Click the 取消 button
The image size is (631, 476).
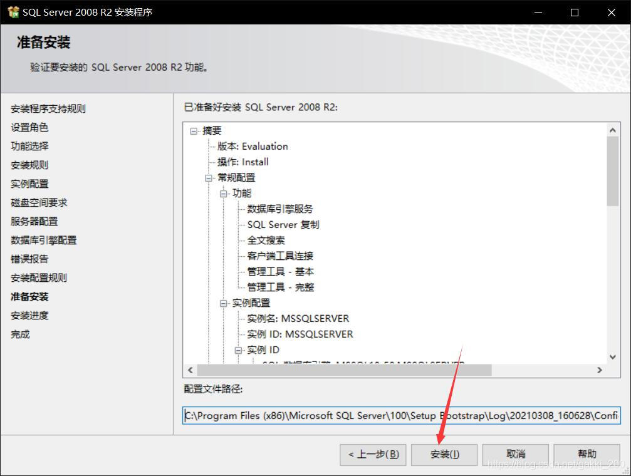(515, 454)
